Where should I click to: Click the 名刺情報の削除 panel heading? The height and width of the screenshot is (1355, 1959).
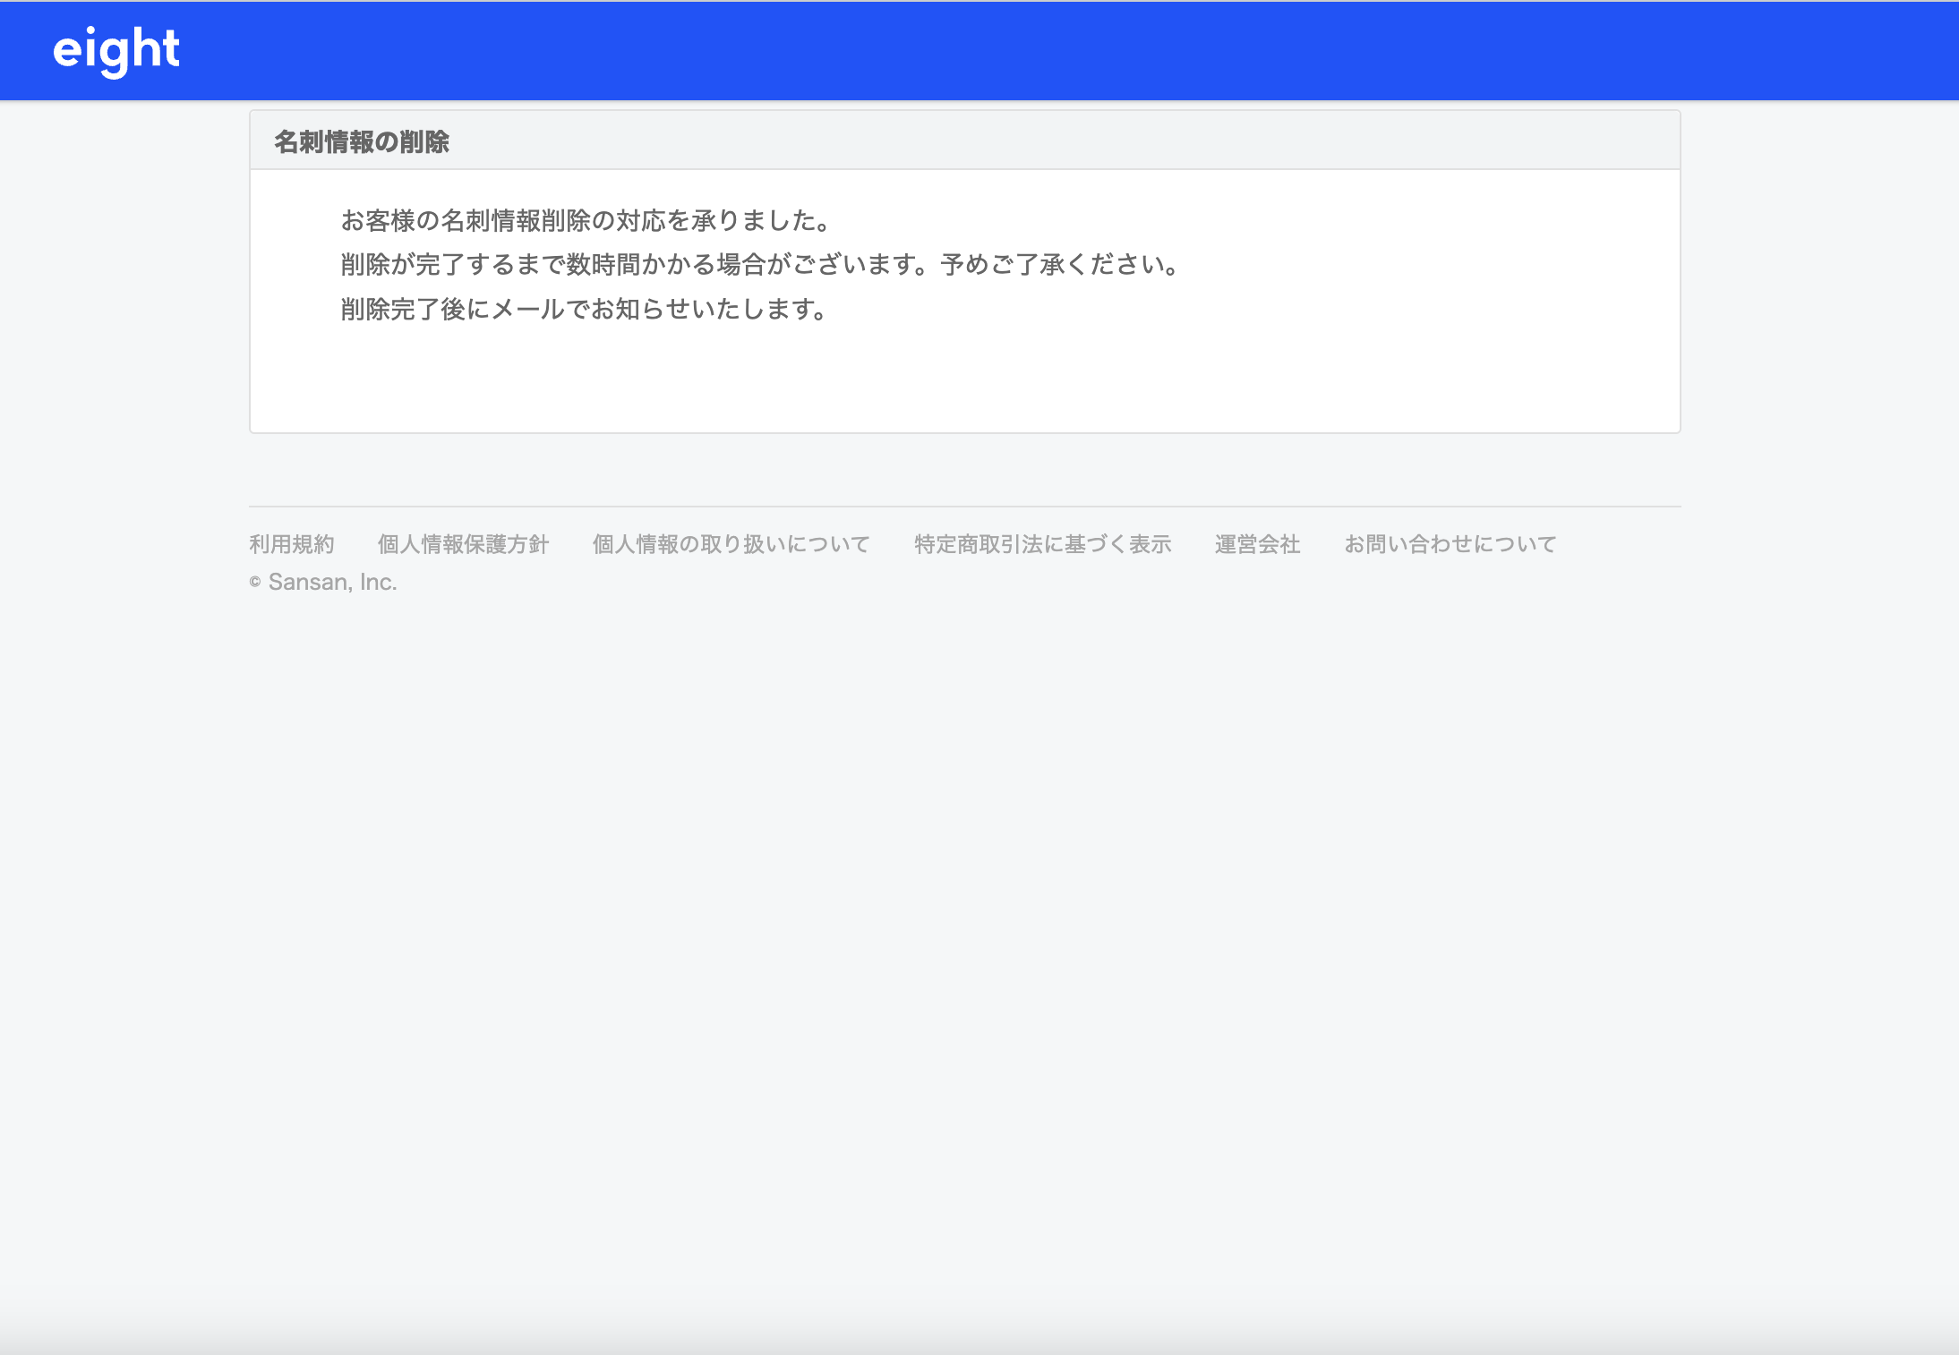pyautogui.click(x=362, y=142)
